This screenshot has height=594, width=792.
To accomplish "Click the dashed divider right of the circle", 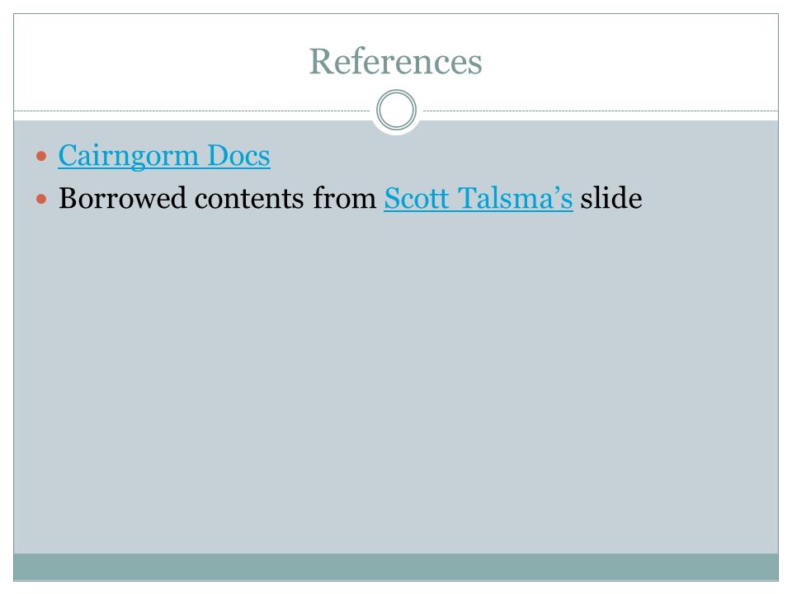I will click(x=601, y=111).
